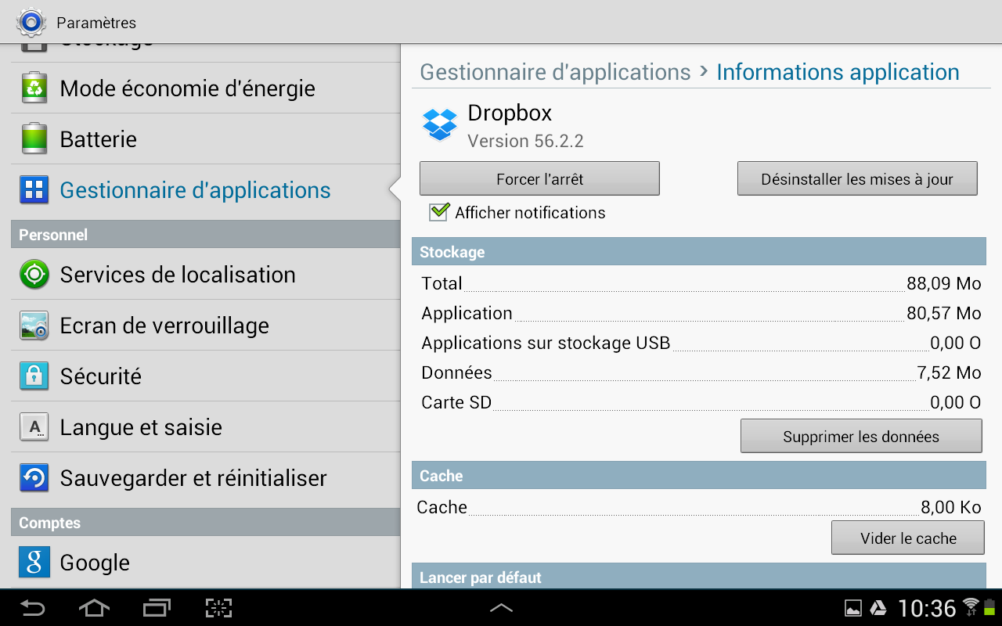Image resolution: width=1002 pixels, height=626 pixels.
Task: Tap the Comptes section header
Action: coord(205,523)
